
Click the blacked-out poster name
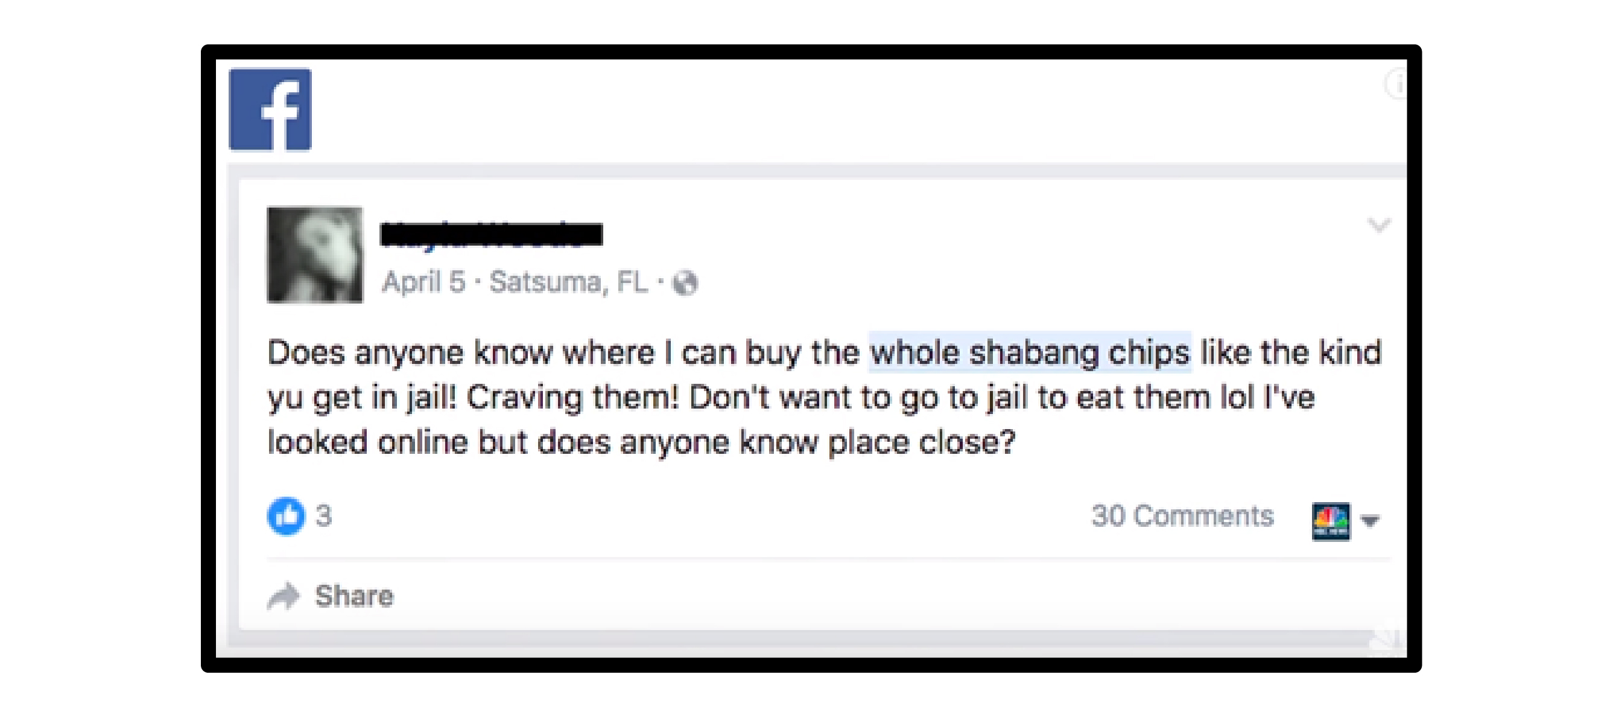492,235
